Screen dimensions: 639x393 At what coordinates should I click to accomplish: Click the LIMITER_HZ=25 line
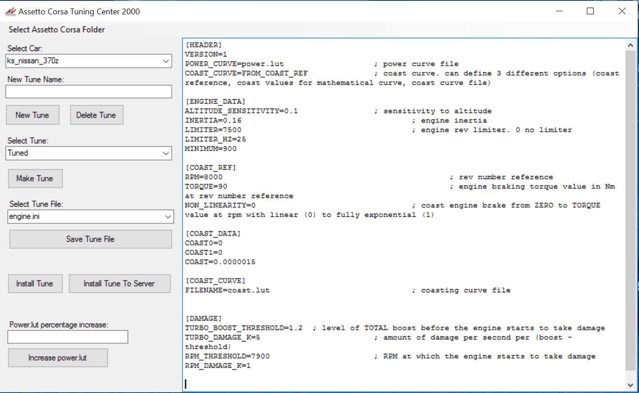tap(215, 139)
